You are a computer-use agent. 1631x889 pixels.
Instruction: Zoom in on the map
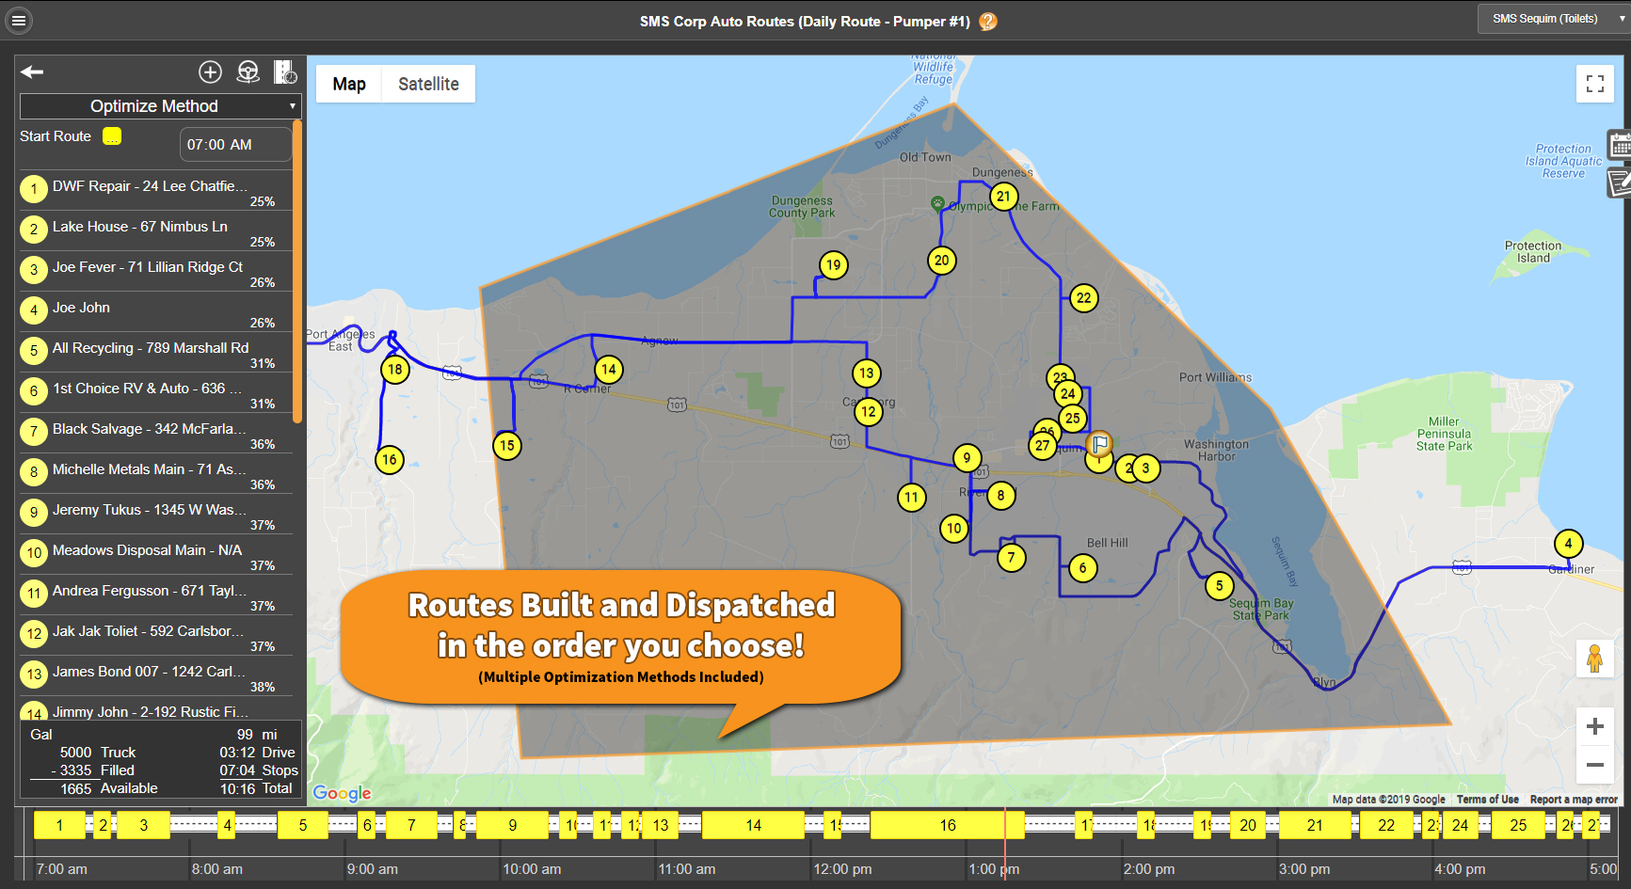[1594, 726]
